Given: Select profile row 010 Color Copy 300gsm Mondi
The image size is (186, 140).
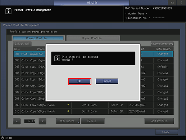Looking at the screenshot, I should 93,111.
